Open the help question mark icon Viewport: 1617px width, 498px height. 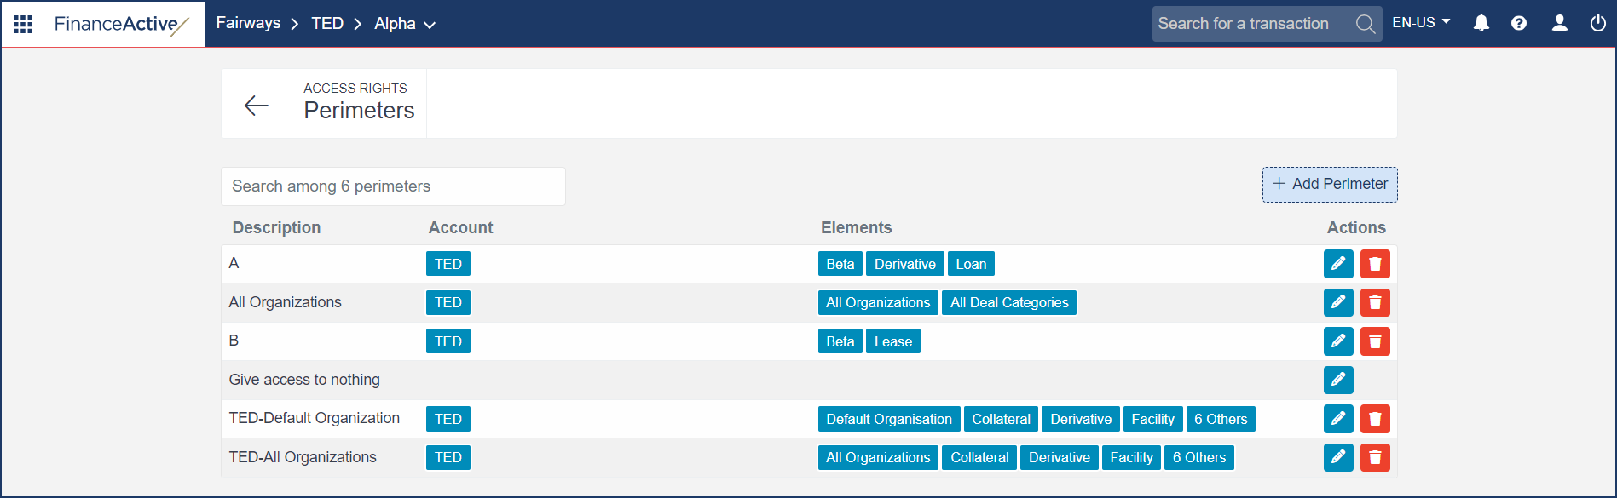[x=1519, y=24]
